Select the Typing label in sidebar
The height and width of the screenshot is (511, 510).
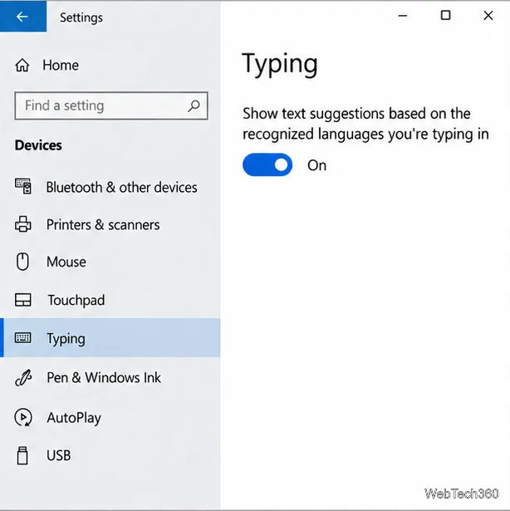(66, 339)
